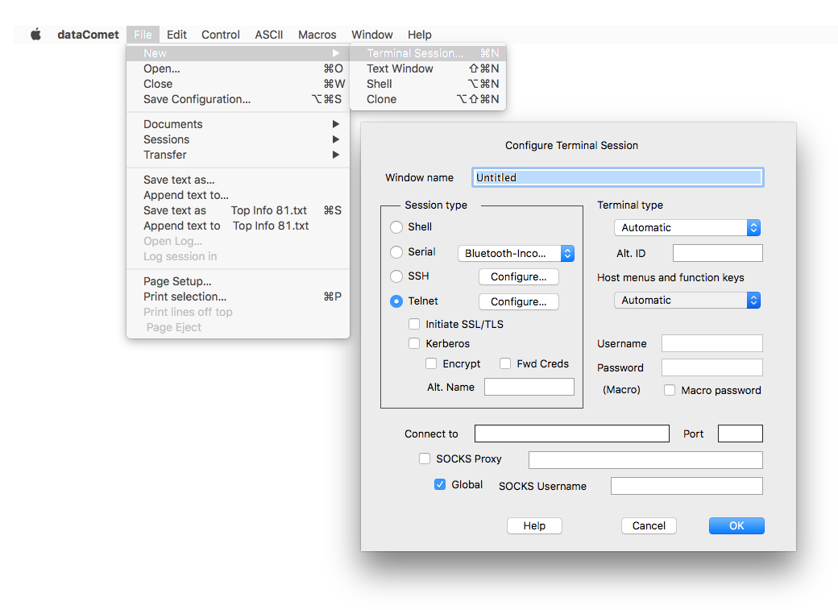Click the Connect to host field

[x=572, y=434]
